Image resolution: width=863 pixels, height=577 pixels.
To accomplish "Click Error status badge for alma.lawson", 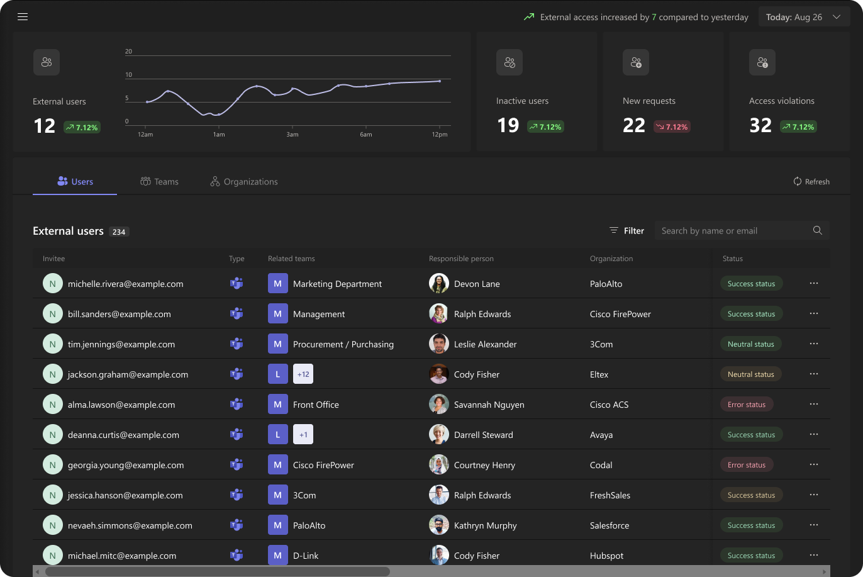I will [747, 405].
